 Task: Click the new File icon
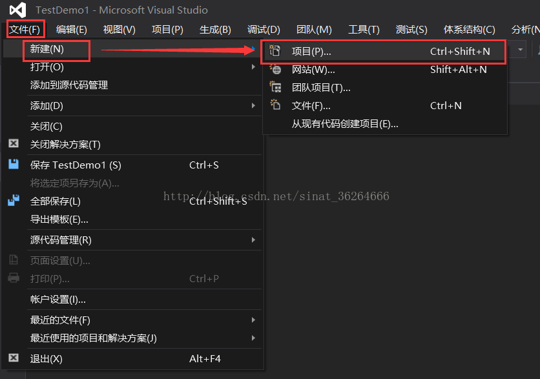point(275,105)
